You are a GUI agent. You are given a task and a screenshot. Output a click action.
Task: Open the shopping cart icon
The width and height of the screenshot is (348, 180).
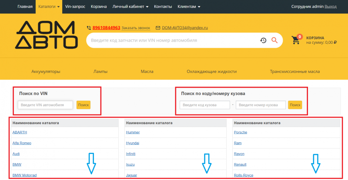click(x=296, y=40)
